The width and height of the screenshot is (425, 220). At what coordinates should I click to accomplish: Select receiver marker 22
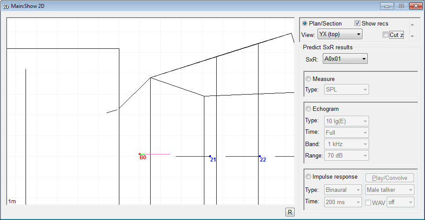[x=260, y=156]
